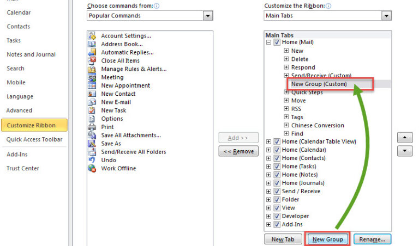Click the Close All Items icon
The image size is (419, 246).
pyautogui.click(x=92, y=60)
